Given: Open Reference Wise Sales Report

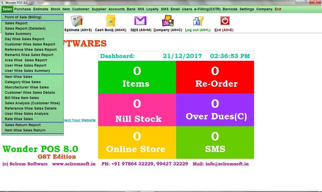Looking at the screenshot, I should point(33,50).
